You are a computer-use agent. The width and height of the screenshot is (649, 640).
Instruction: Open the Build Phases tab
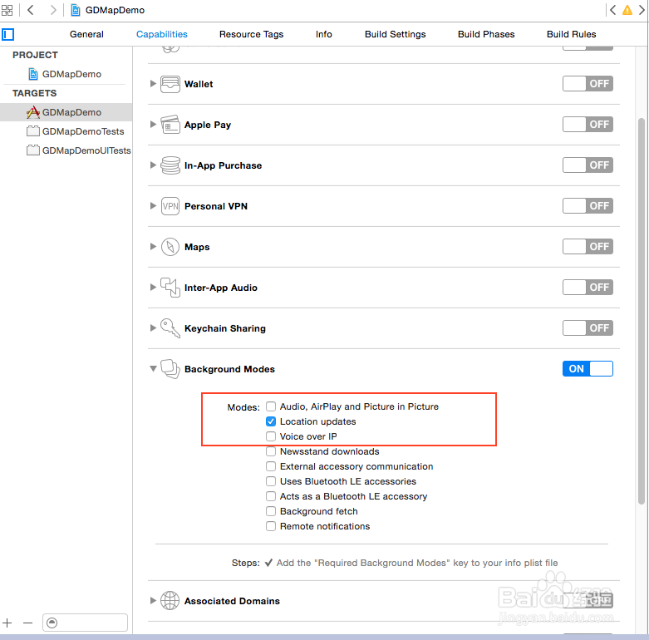point(486,34)
